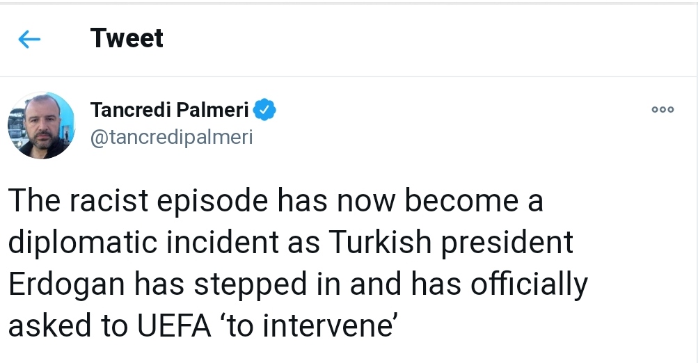The width and height of the screenshot is (698, 363).
Task: Open the three-dot more options menu
Action: tap(663, 109)
